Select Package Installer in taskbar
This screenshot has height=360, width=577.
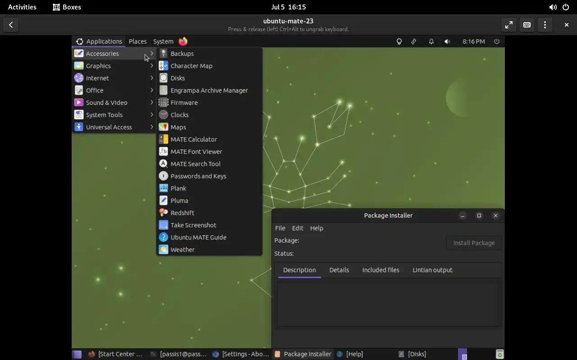click(303, 354)
